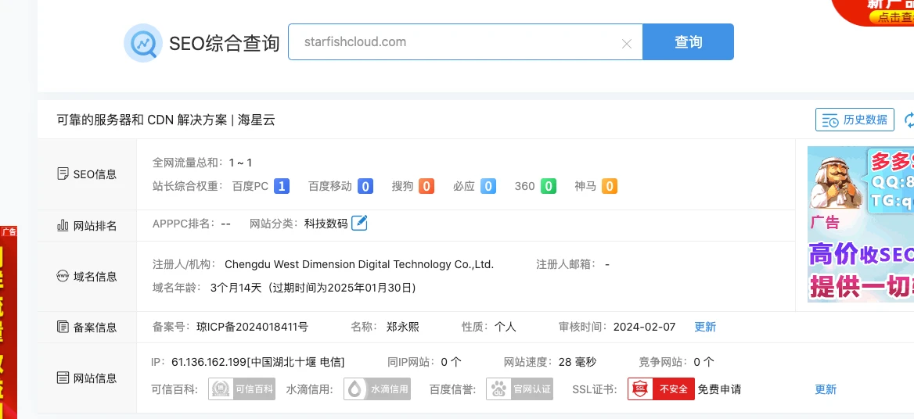Screen dimensions: 914x419
Task: Edit website category 科技数码
Action: pyautogui.click(x=359, y=223)
